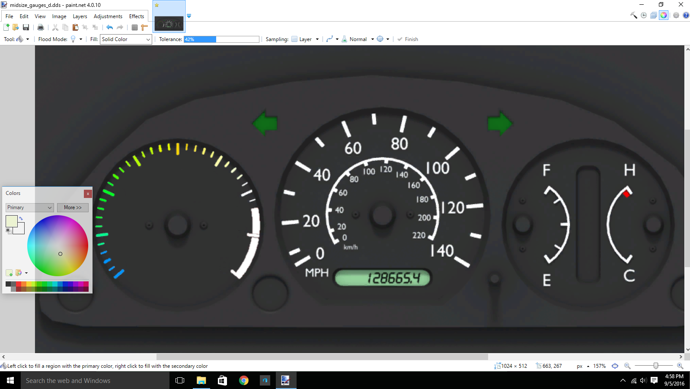690x389 pixels.
Task: Toggle the Colors window with the color wheel icon
Action: [x=664, y=15]
